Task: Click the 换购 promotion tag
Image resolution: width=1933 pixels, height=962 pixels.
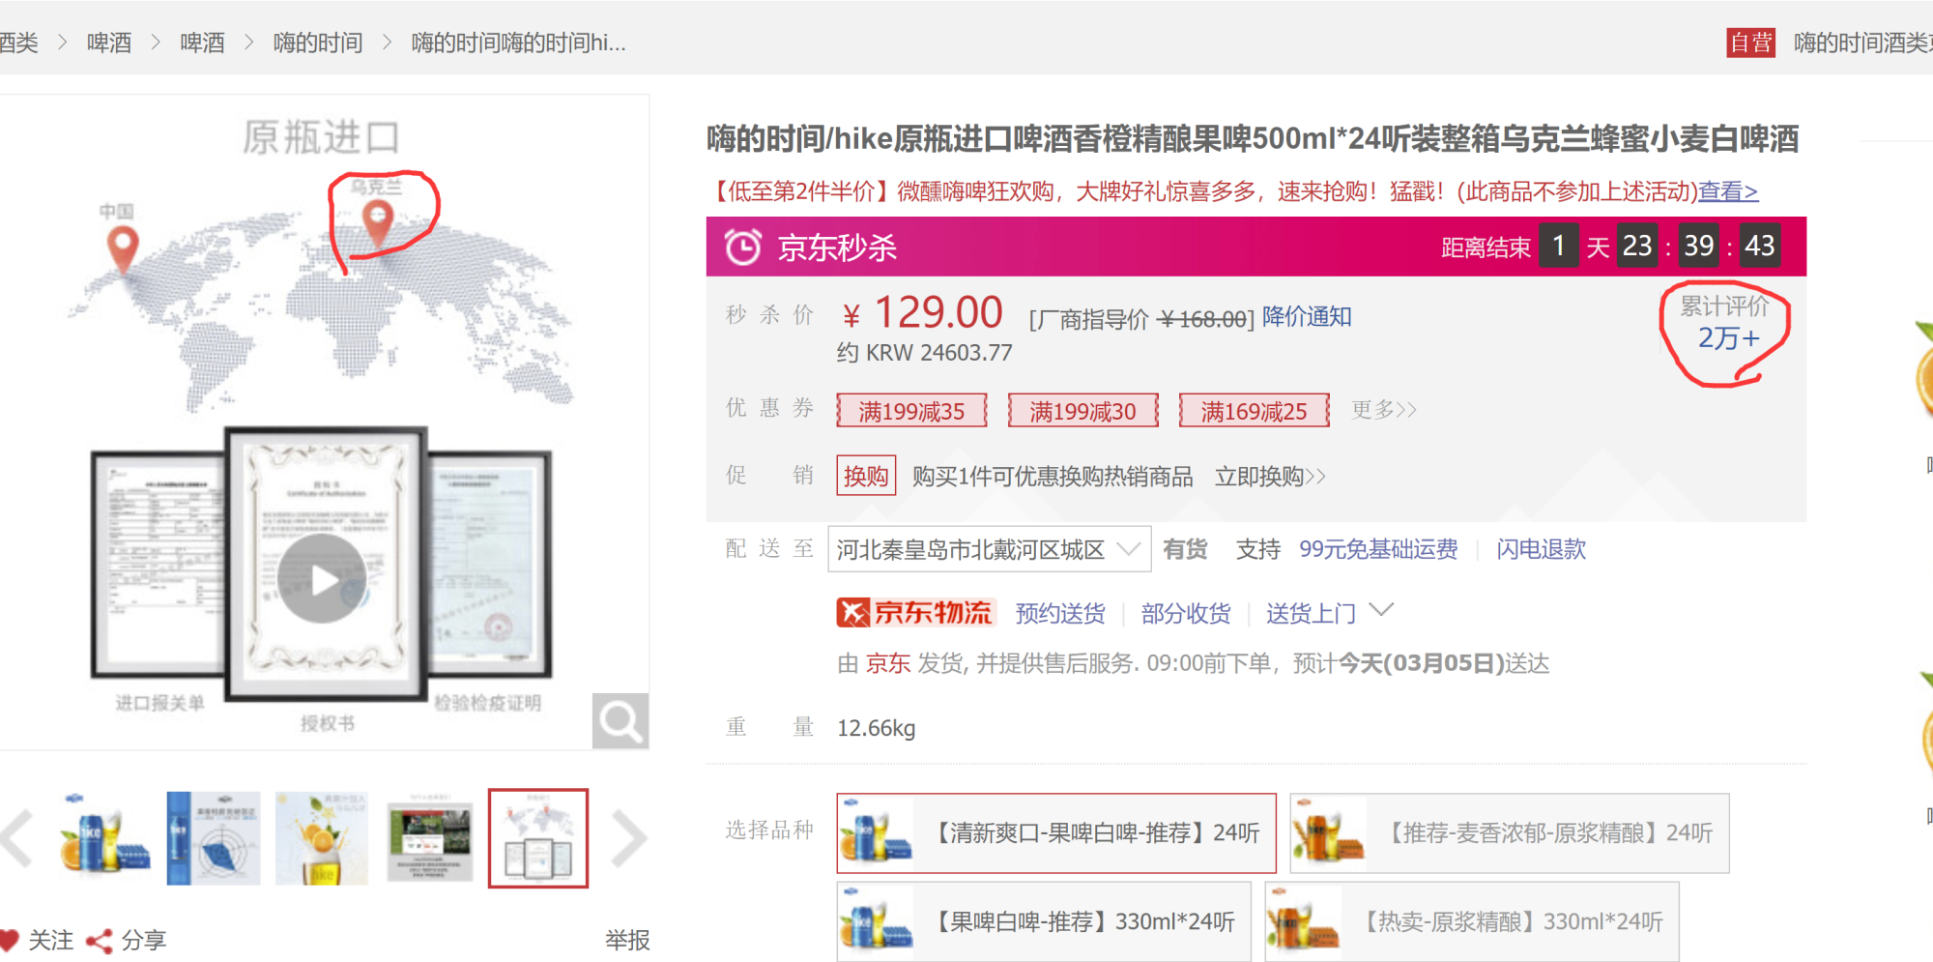Action: tap(866, 476)
